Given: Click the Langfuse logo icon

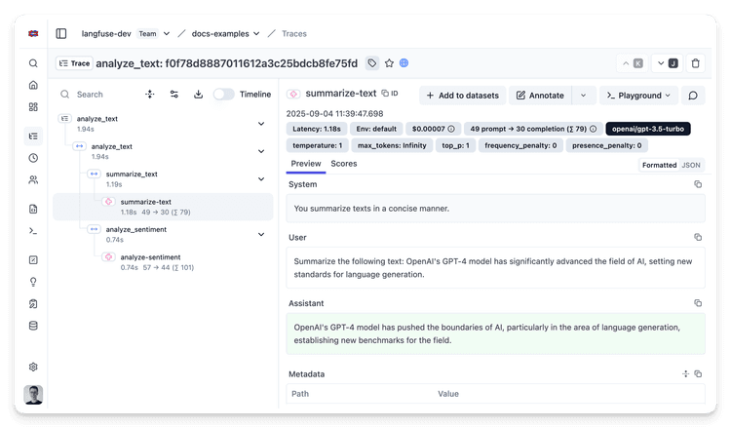Looking at the screenshot, I should coord(33,33).
